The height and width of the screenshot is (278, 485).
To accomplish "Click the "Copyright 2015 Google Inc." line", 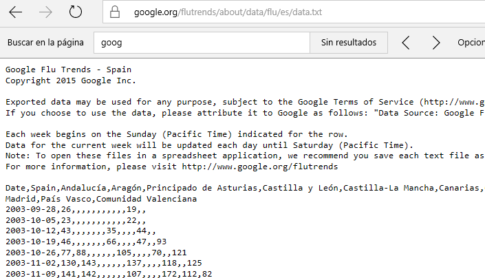I will [71, 81].
